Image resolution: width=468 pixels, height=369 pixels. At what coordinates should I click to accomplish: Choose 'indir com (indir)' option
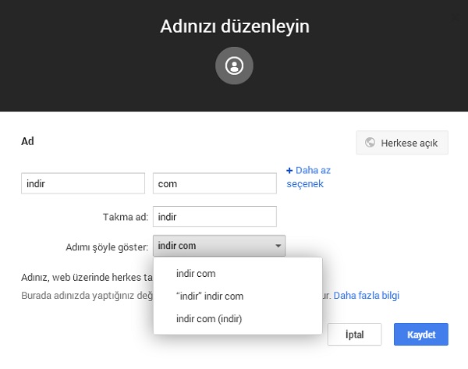(x=238, y=319)
